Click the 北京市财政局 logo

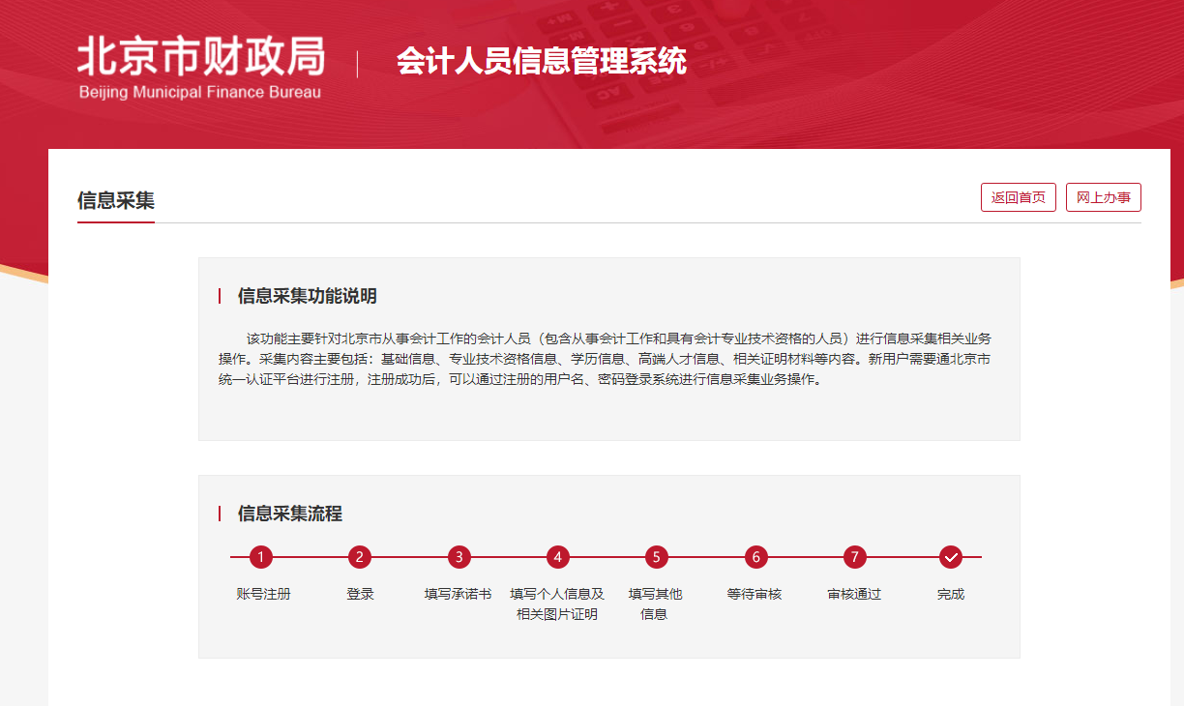[x=200, y=68]
